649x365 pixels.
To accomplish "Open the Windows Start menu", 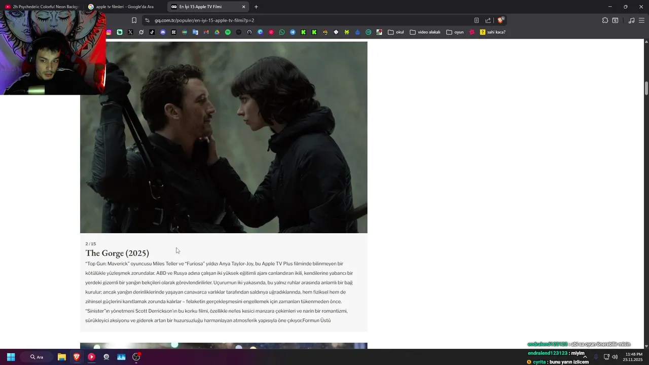I will [x=11, y=357].
